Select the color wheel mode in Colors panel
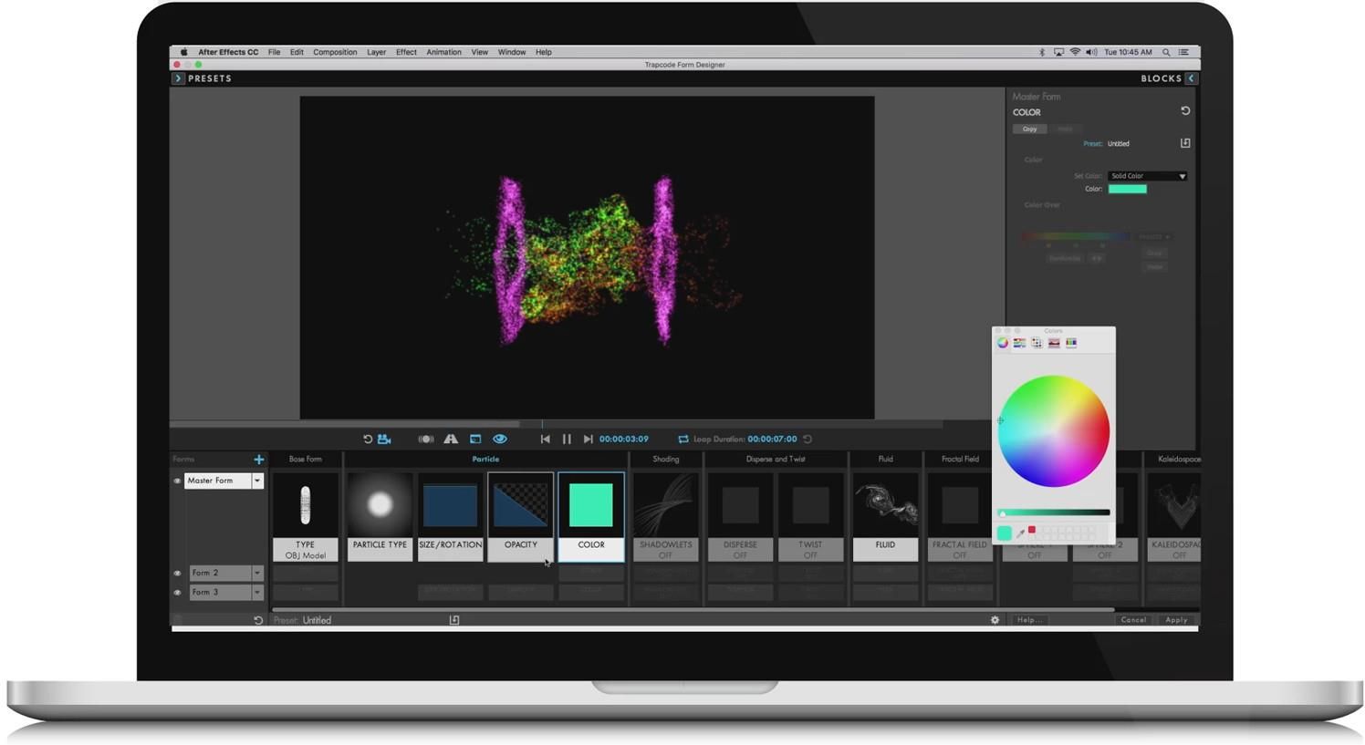Viewport: 1365px width, 745px height. click(x=1002, y=342)
